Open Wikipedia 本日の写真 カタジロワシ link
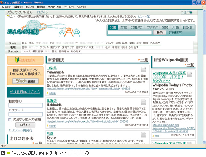The height and width of the screenshot is (157, 206). click(x=169, y=77)
